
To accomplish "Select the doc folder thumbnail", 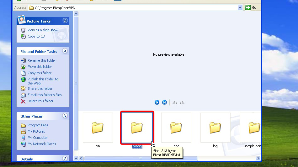I will coord(176,128).
